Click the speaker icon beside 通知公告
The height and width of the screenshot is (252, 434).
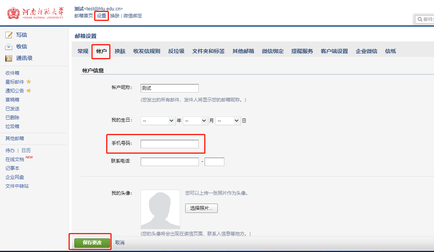click(29, 91)
